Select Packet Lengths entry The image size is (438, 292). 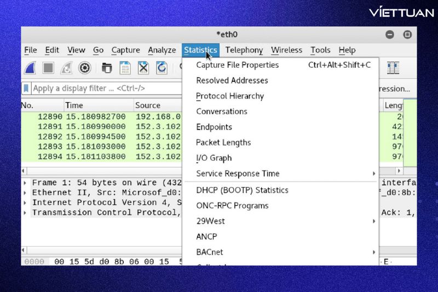[x=280, y=143]
